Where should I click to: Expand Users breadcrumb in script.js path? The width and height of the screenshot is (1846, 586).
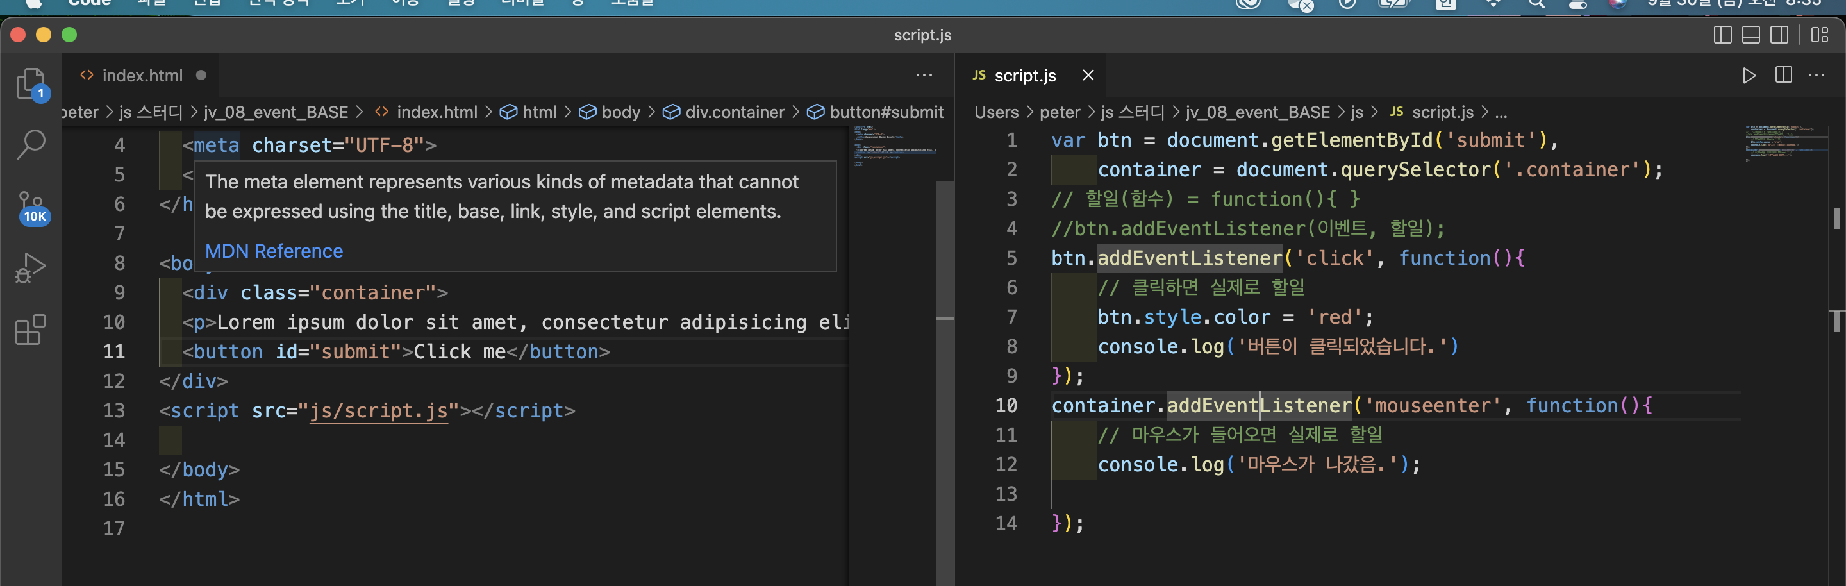[996, 112]
